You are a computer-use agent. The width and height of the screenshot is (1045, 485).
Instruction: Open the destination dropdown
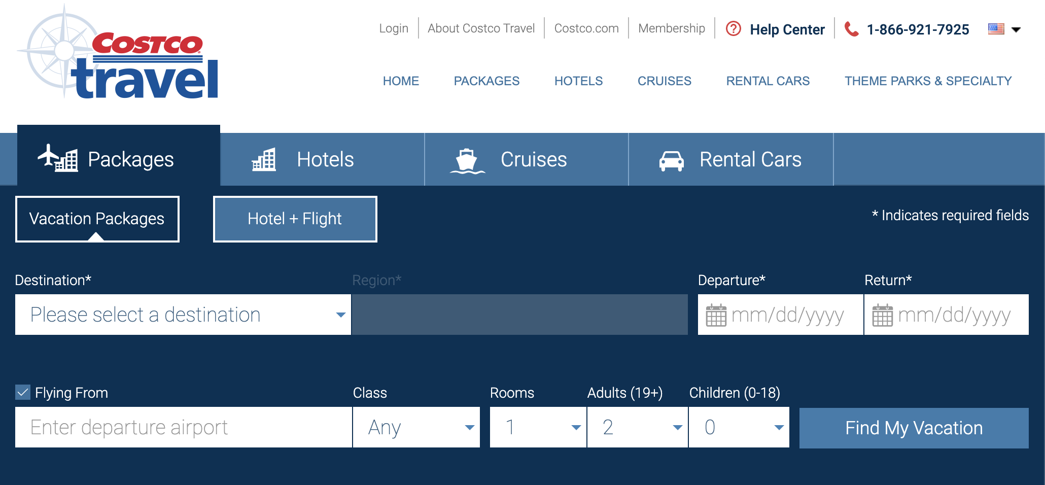pos(183,315)
